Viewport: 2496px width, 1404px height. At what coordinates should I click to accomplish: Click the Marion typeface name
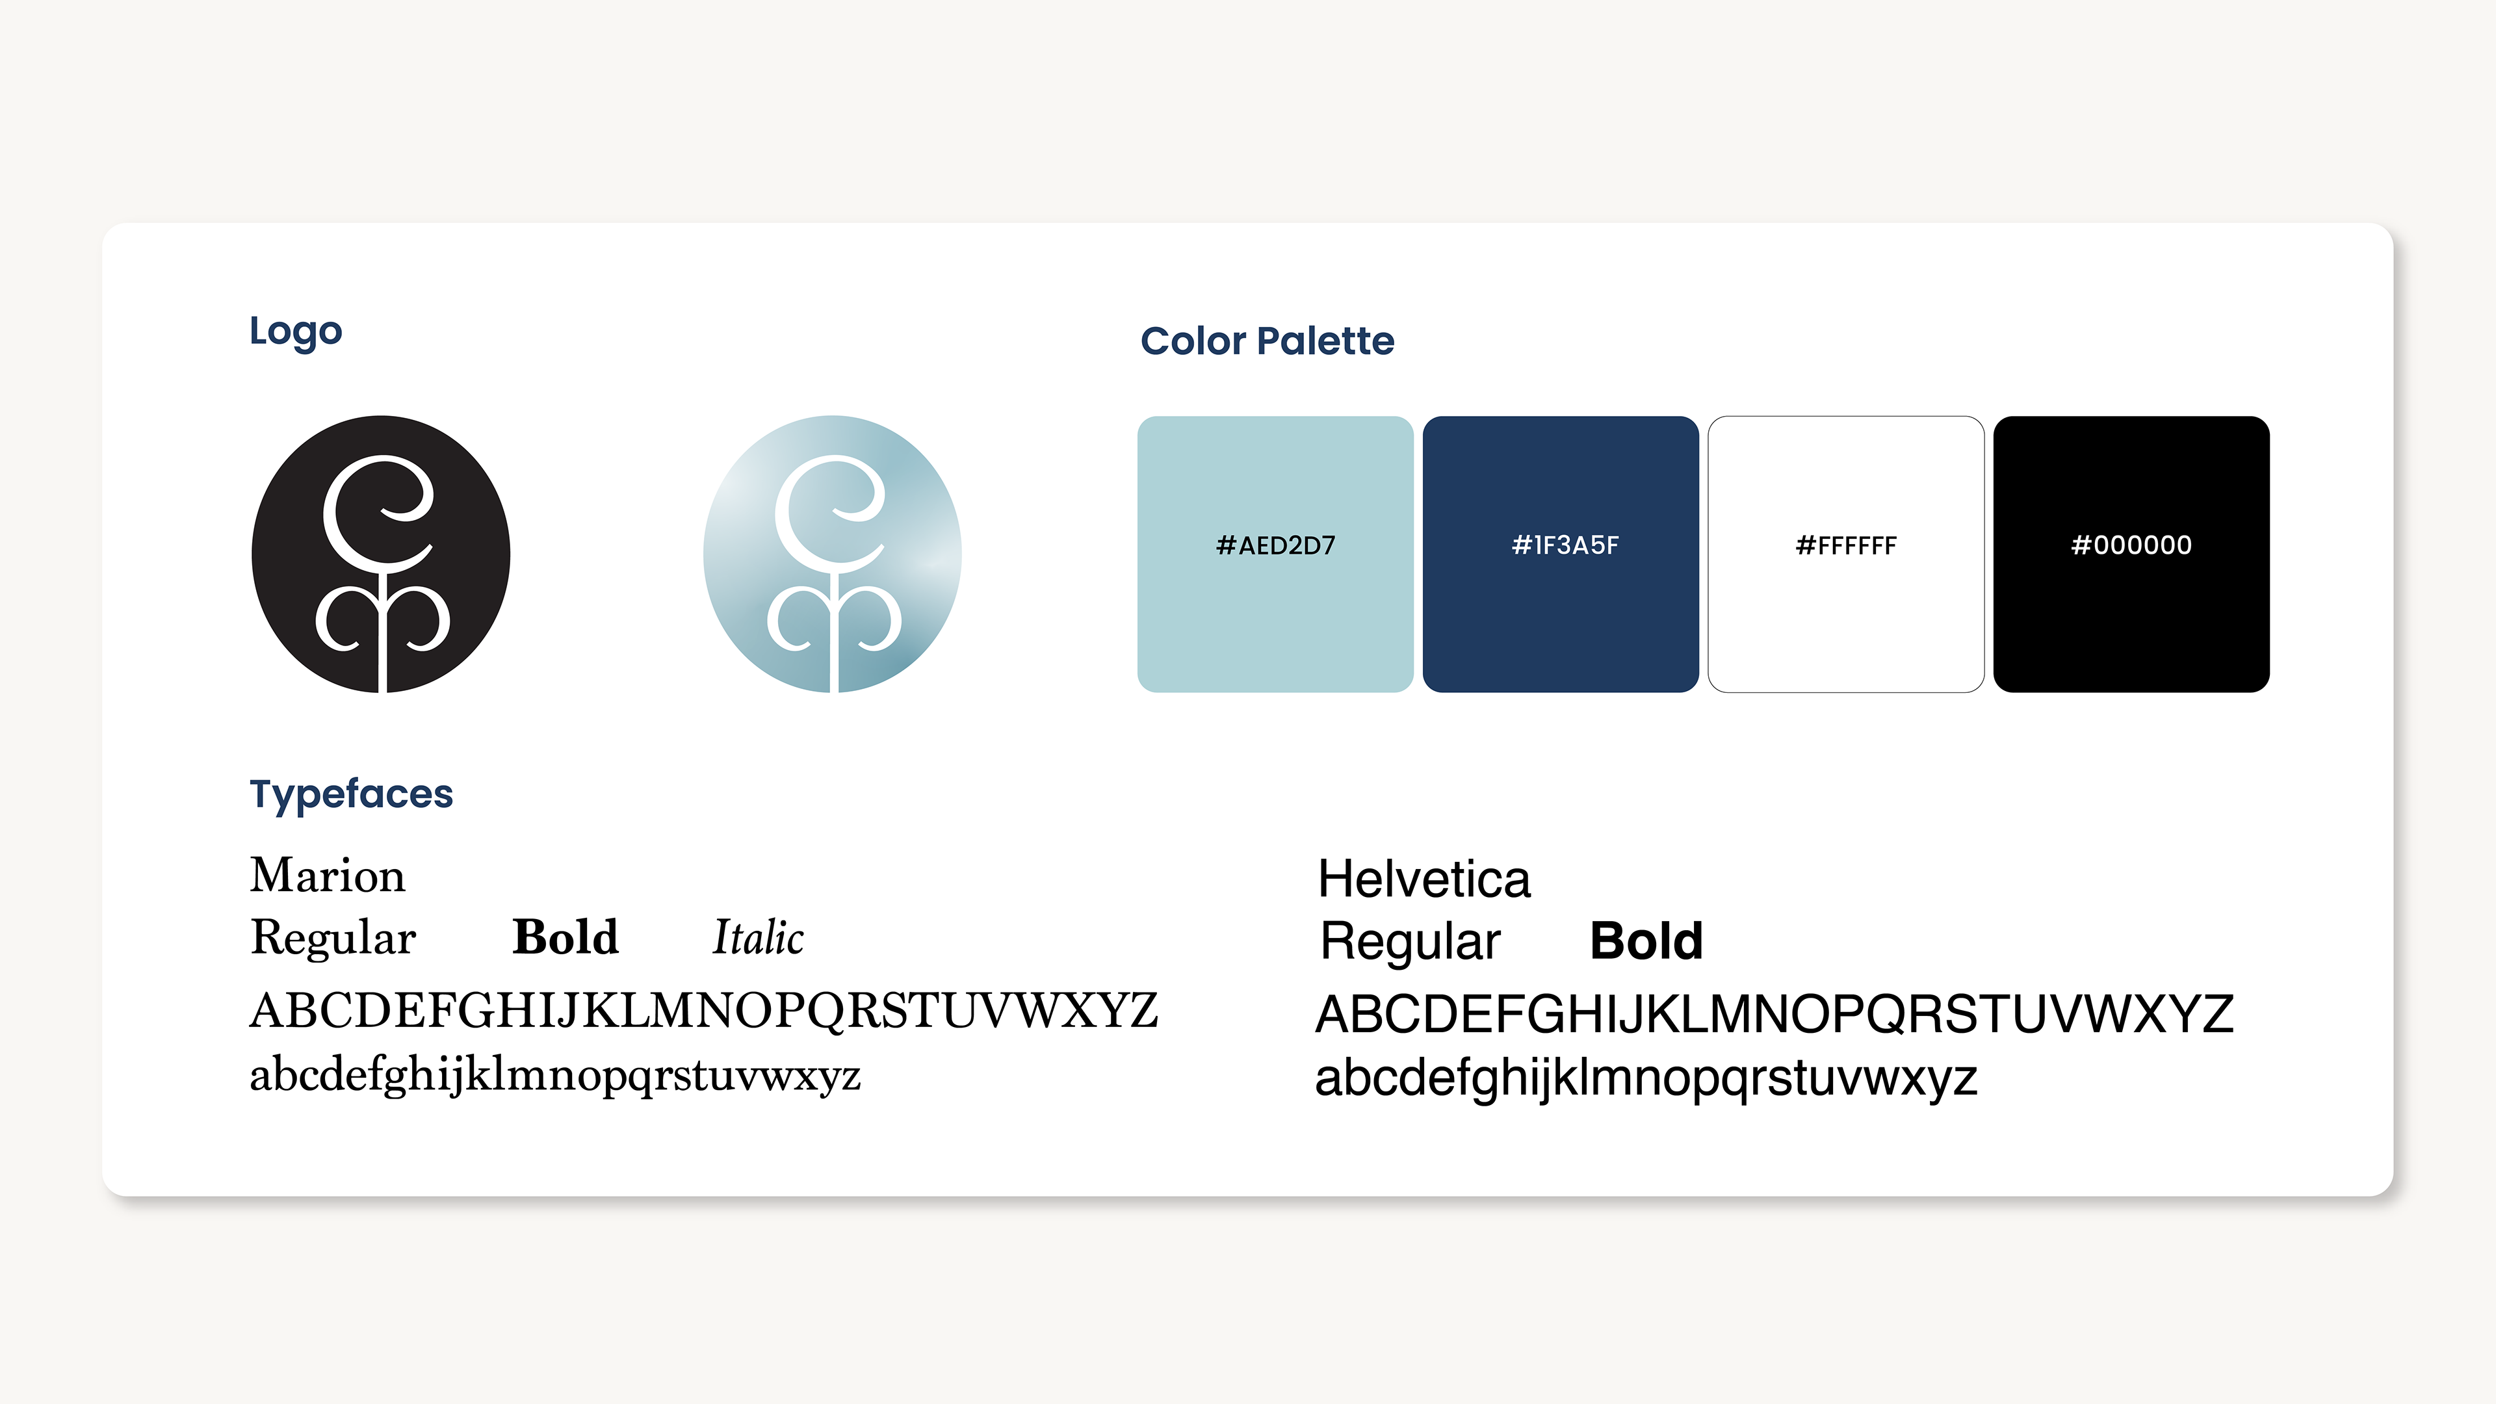[328, 875]
